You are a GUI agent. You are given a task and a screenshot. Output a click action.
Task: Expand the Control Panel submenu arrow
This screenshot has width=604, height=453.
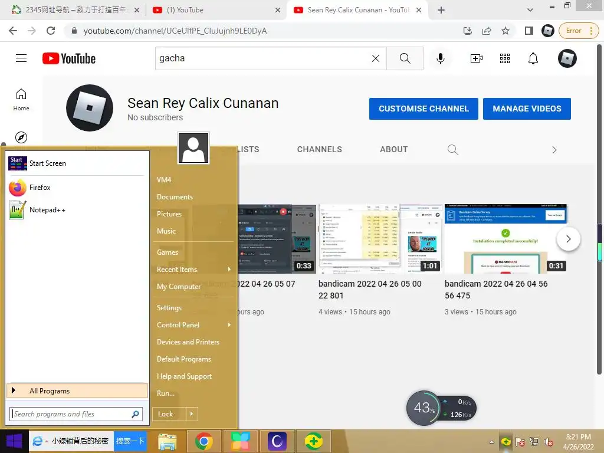click(229, 325)
